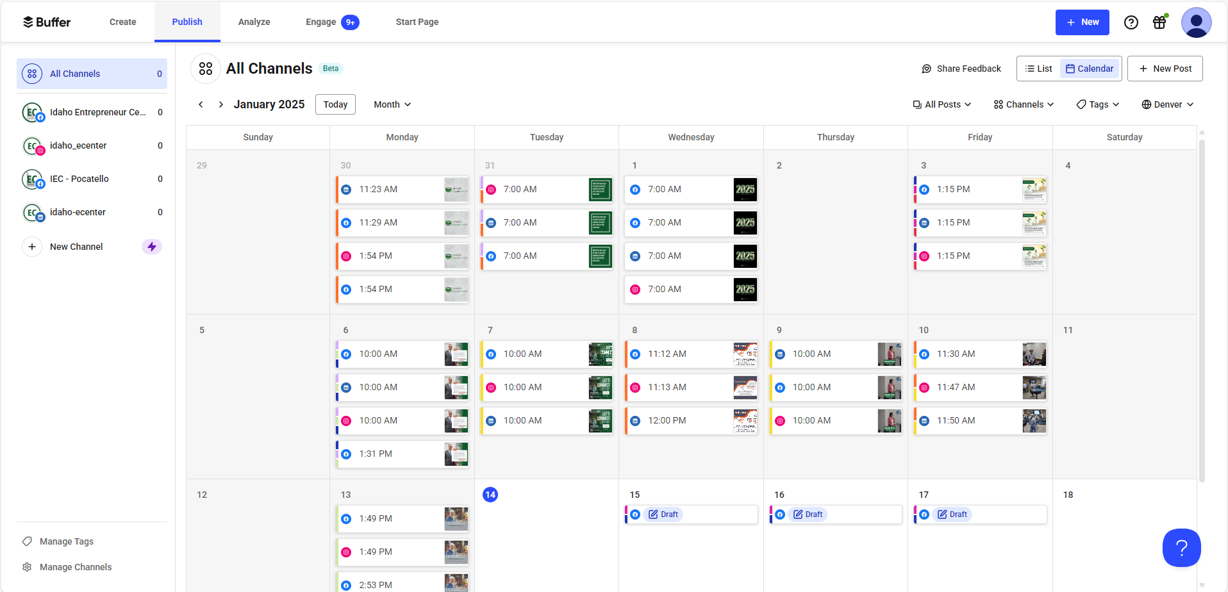Click draft edit icon on January 16
This screenshot has width=1228, height=592.
(x=798, y=514)
